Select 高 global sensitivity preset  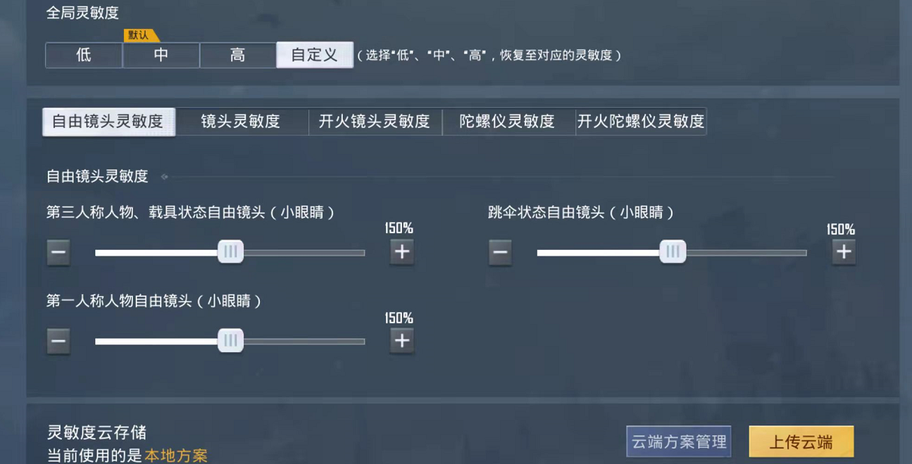[238, 56]
